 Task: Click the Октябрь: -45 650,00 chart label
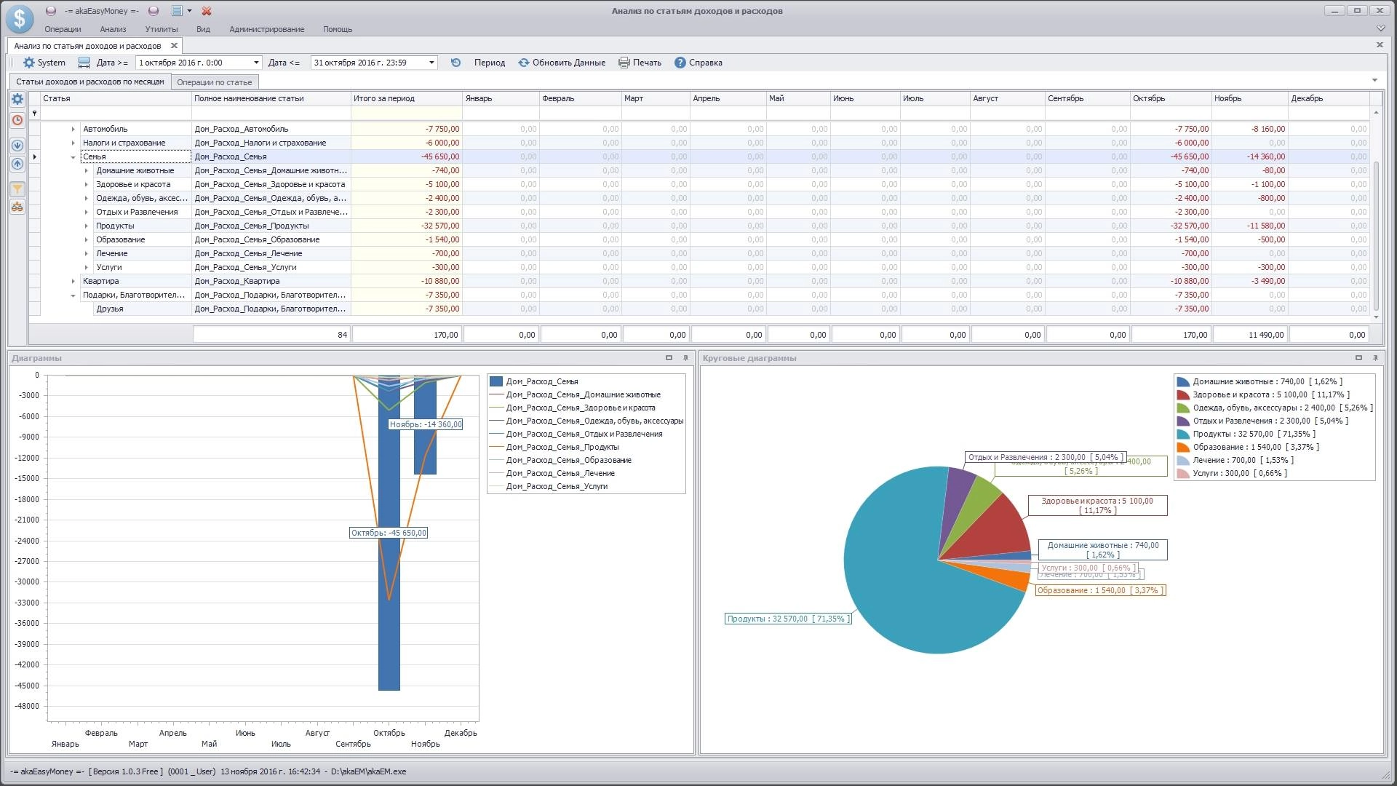(389, 533)
